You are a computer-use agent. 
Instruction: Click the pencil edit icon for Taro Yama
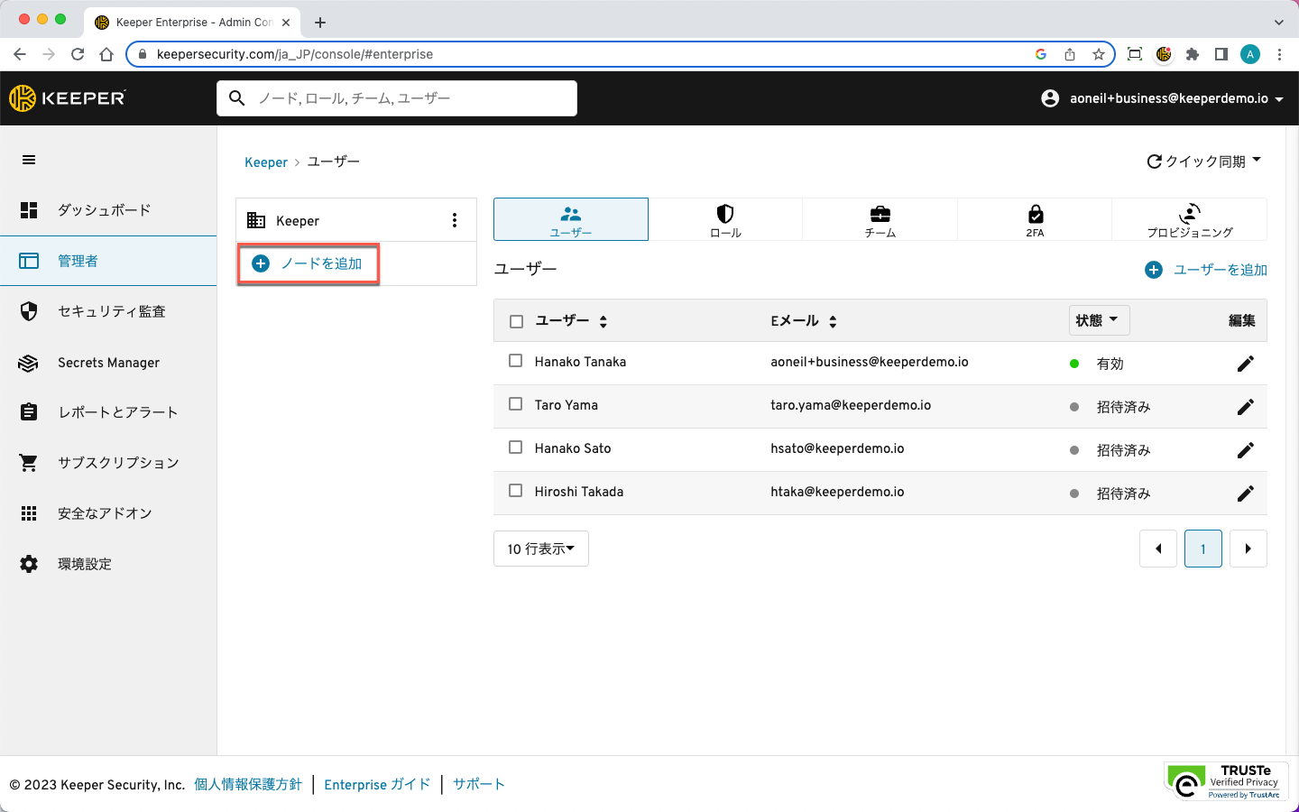(1245, 407)
